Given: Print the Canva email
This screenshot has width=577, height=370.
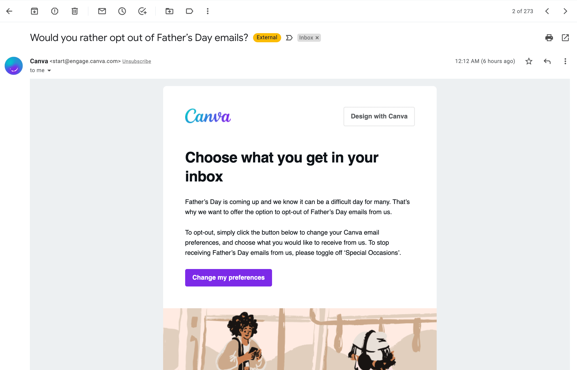Looking at the screenshot, I should pyautogui.click(x=549, y=37).
